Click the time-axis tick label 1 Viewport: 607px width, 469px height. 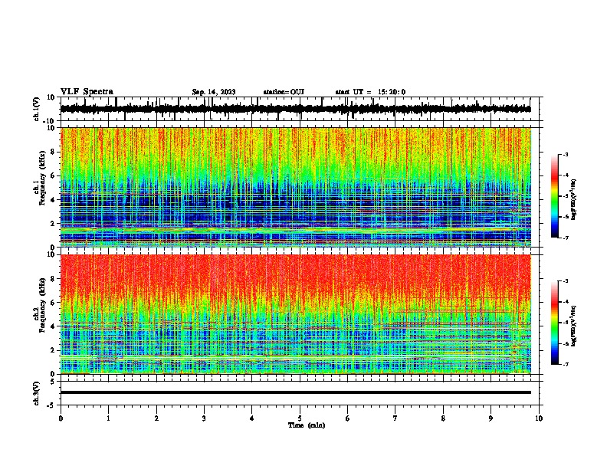coord(108,418)
